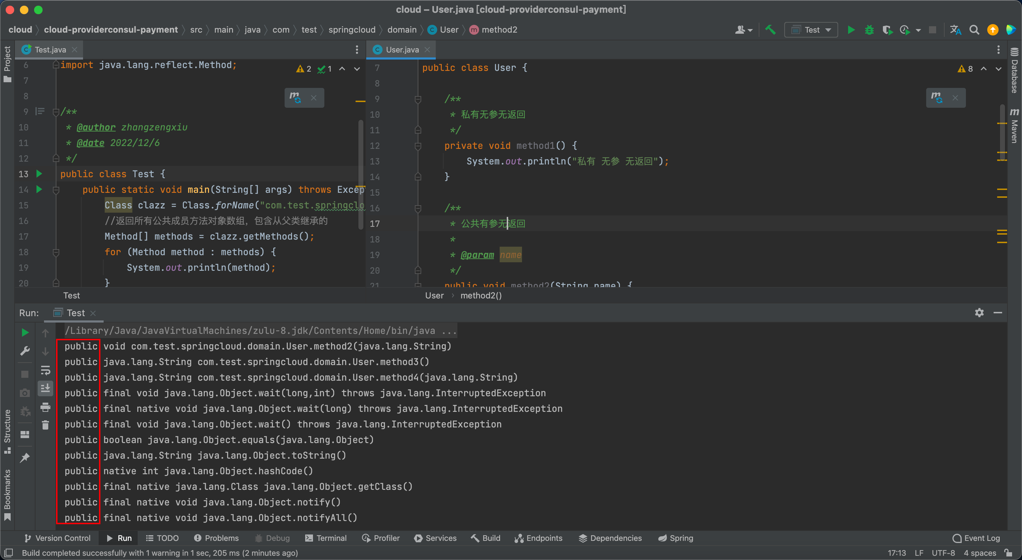Click the Print icon in Run console
1022x560 pixels.
(45, 407)
